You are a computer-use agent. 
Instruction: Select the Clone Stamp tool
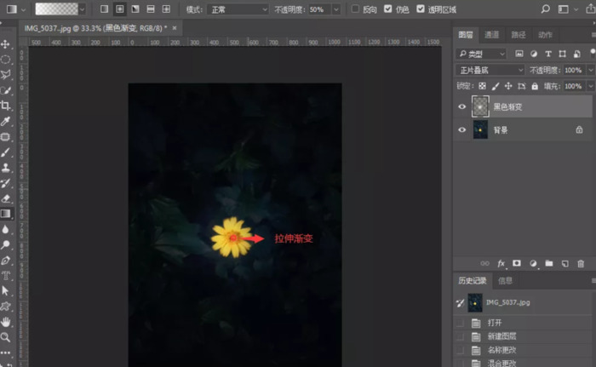pyautogui.click(x=5, y=168)
